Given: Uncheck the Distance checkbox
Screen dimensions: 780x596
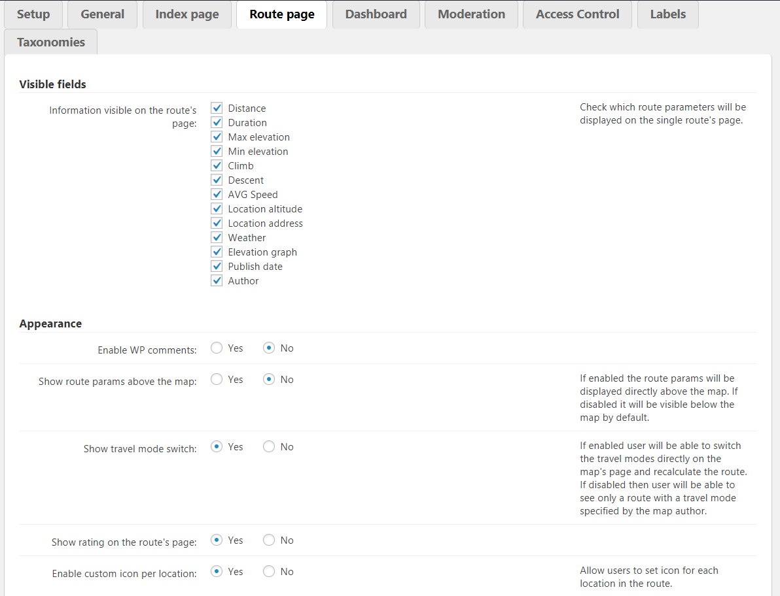Looking at the screenshot, I should (x=217, y=108).
